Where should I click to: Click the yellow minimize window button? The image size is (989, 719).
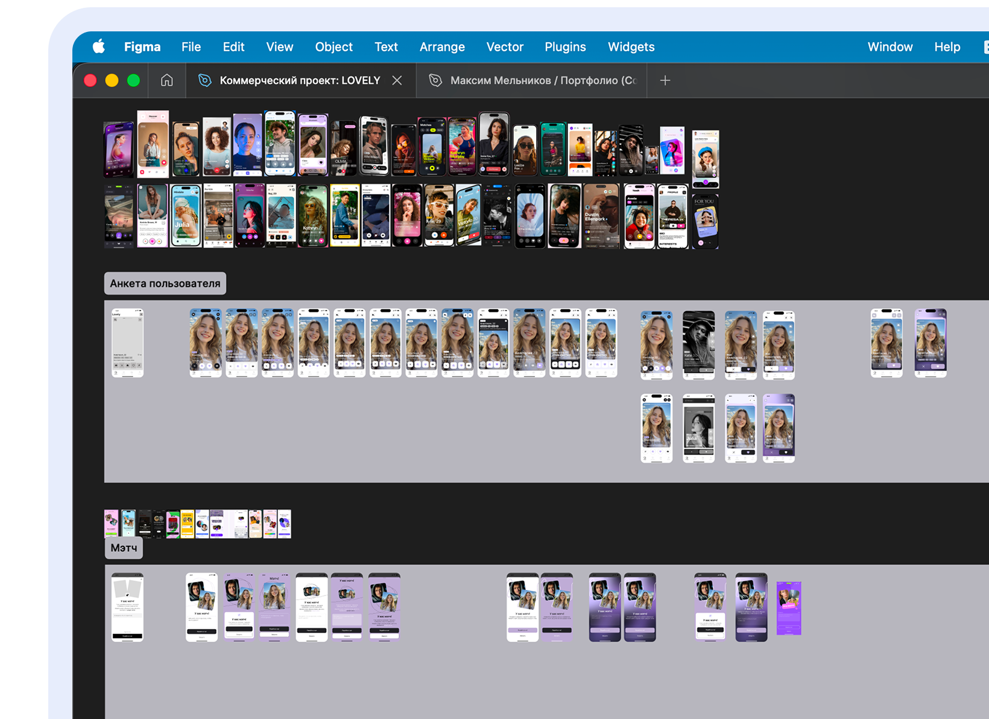point(112,80)
